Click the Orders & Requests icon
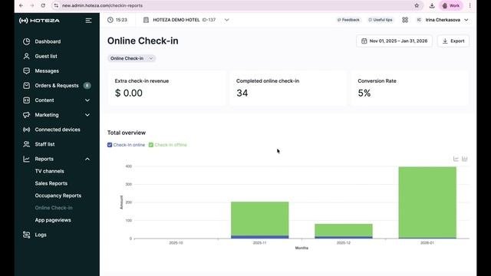 tap(27, 85)
